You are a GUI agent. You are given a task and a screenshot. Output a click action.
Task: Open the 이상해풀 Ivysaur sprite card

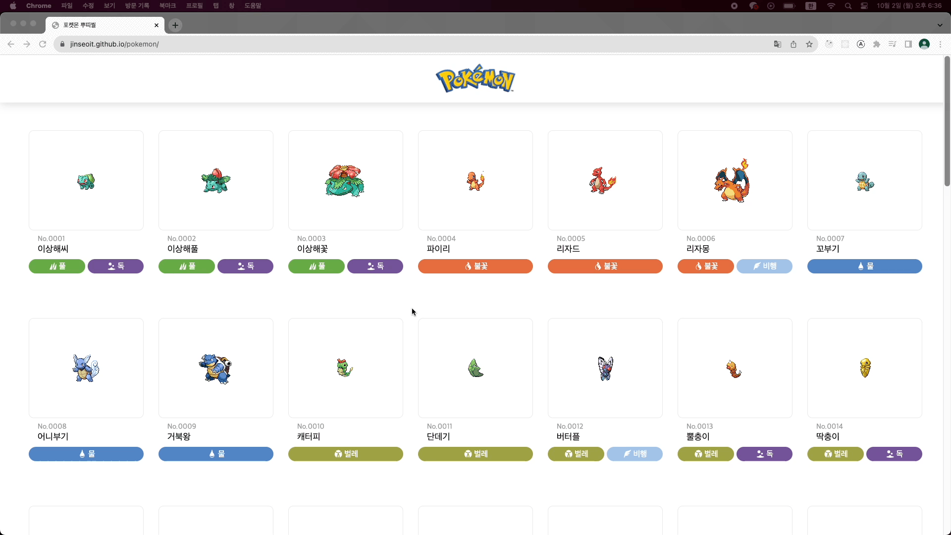pyautogui.click(x=216, y=180)
